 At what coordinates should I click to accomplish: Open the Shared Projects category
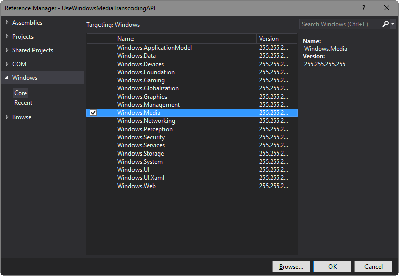(x=33, y=50)
